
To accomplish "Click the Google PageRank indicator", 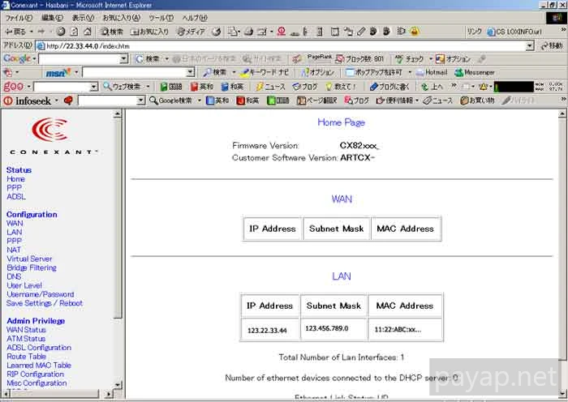I will click(x=319, y=58).
